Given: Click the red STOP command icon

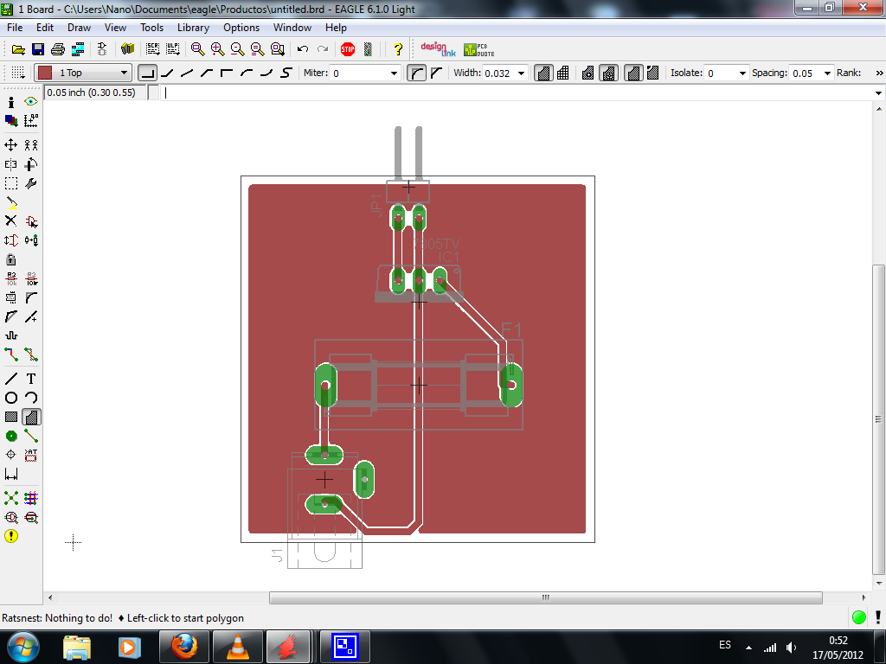Looking at the screenshot, I should (x=348, y=49).
